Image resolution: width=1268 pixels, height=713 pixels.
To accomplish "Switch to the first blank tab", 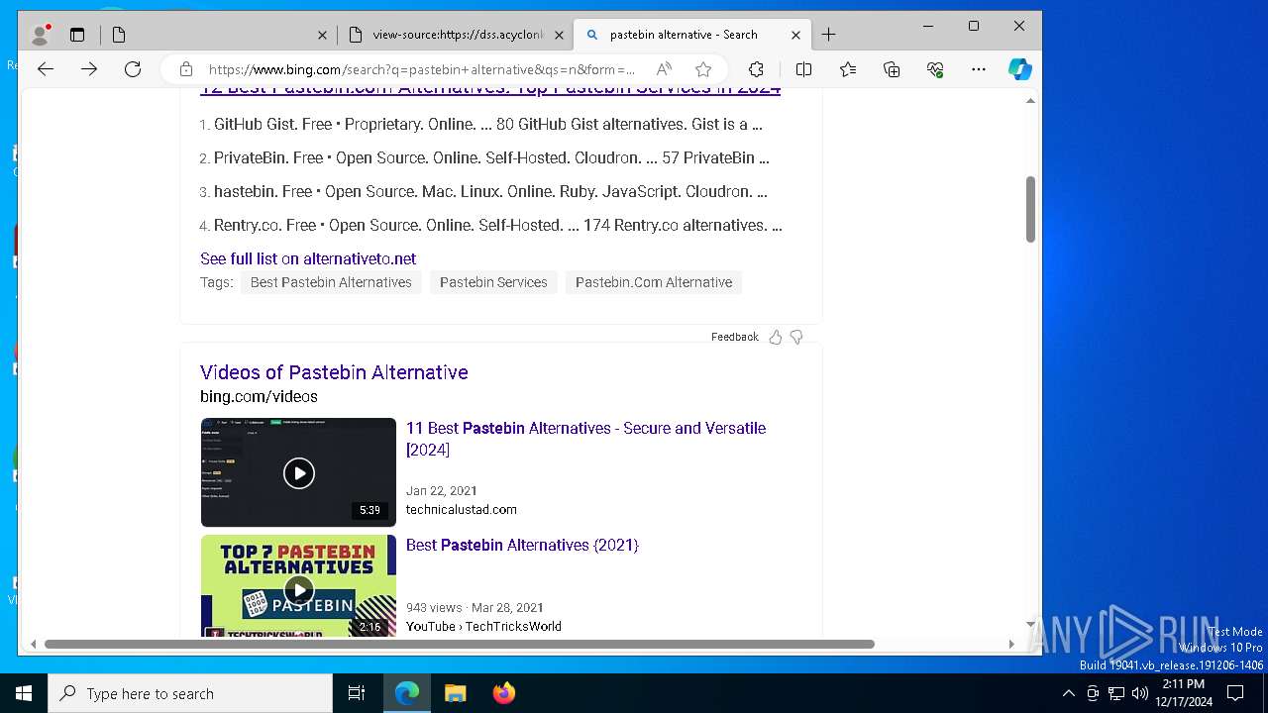I will pyautogui.click(x=219, y=35).
